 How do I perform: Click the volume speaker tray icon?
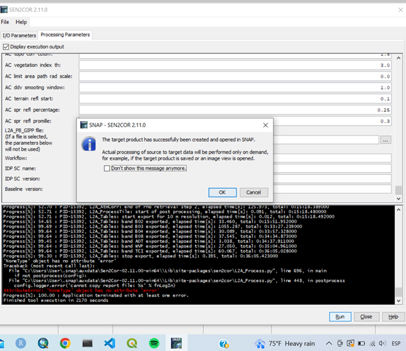[382, 344]
